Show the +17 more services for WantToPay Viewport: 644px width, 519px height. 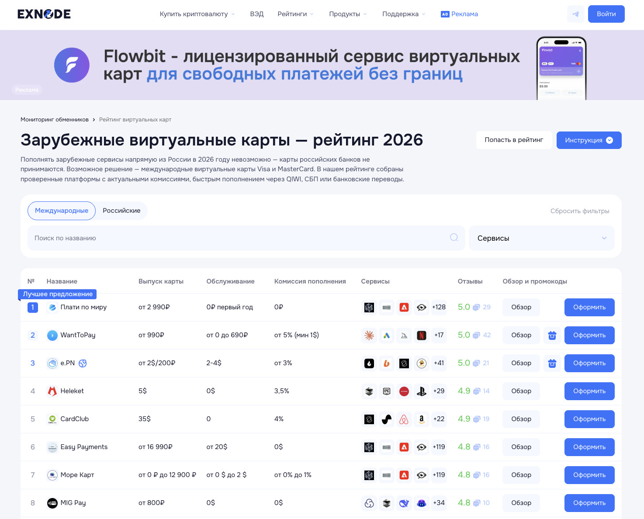coord(439,335)
